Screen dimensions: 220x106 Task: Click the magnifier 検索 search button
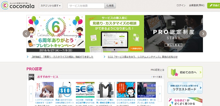(x=110, y=6)
